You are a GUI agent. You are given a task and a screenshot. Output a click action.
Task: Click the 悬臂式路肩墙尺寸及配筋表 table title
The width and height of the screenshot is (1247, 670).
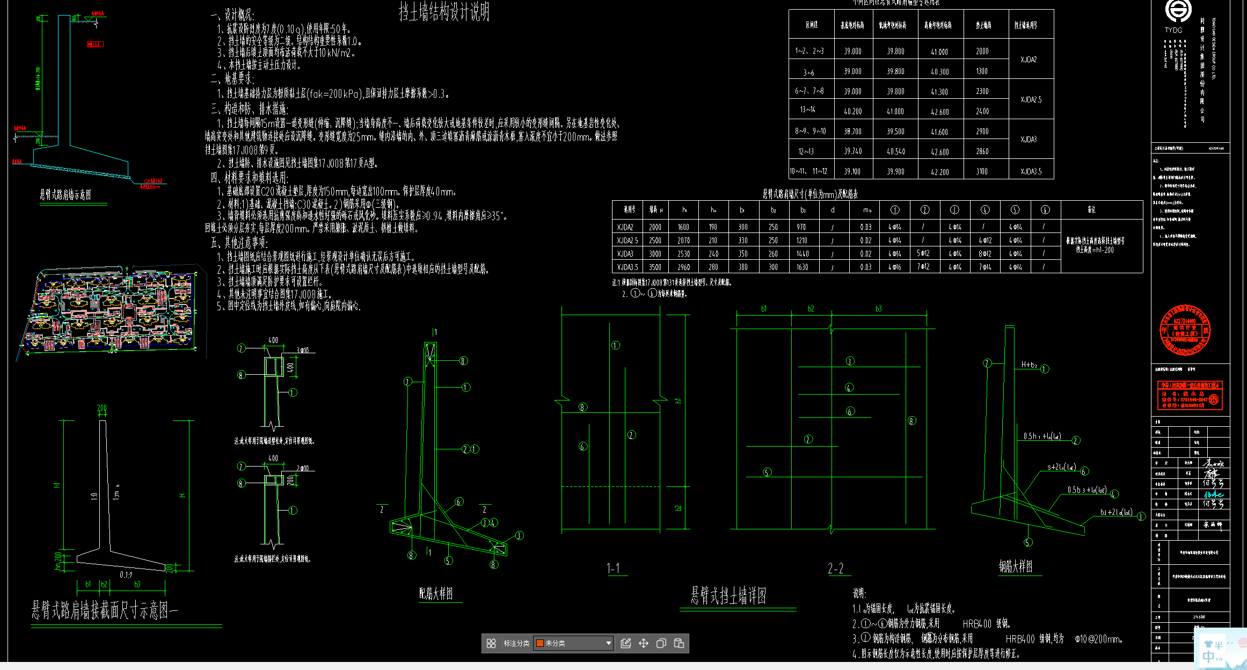coord(811,194)
